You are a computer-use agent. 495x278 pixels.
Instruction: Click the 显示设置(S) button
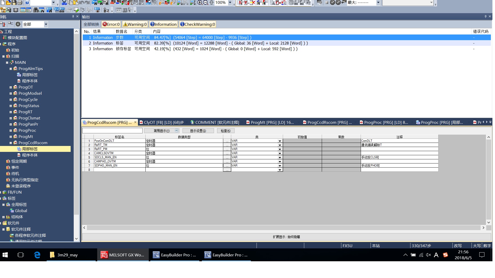tap(198, 131)
